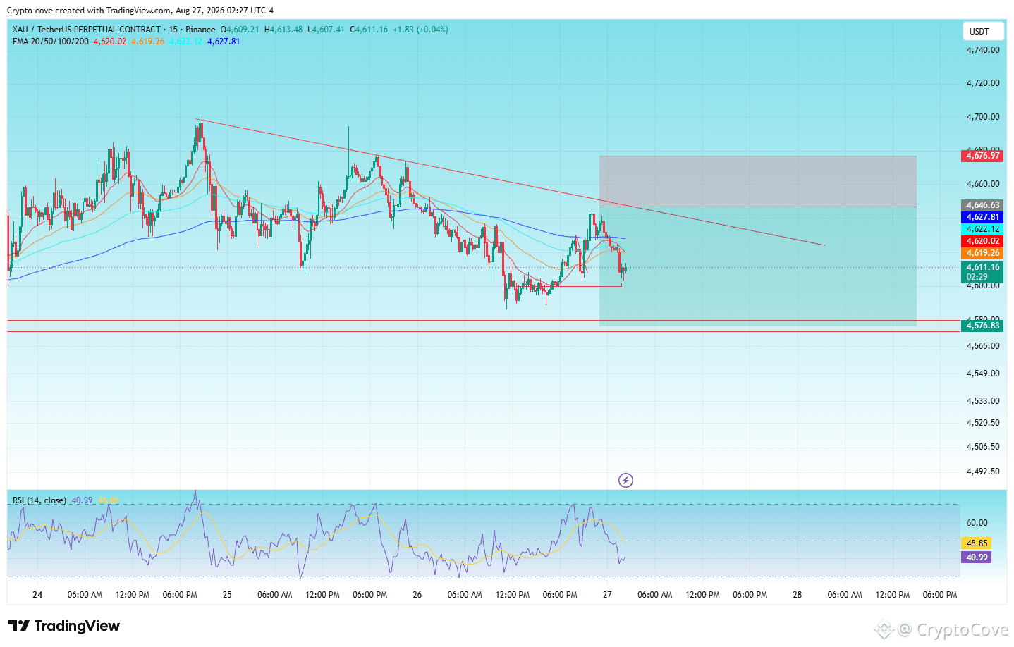Click the cyan 4,622.12 value in EMA legend
The image size is (1014, 647).
coord(185,42)
